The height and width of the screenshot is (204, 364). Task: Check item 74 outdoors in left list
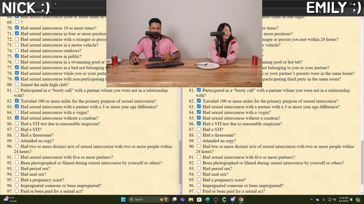[x=16, y=50]
